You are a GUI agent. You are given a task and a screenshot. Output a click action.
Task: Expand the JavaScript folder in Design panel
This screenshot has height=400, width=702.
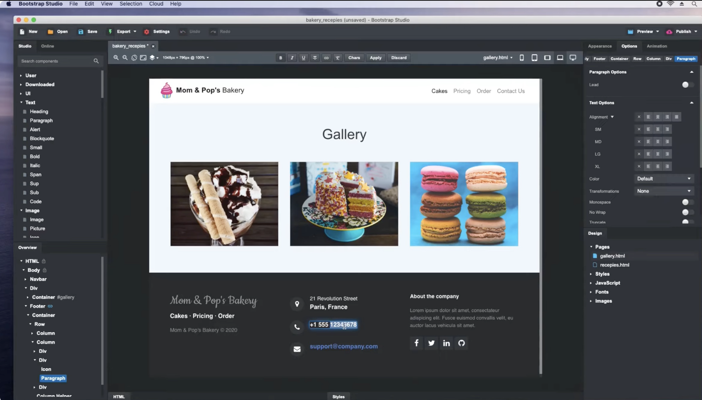(x=591, y=283)
